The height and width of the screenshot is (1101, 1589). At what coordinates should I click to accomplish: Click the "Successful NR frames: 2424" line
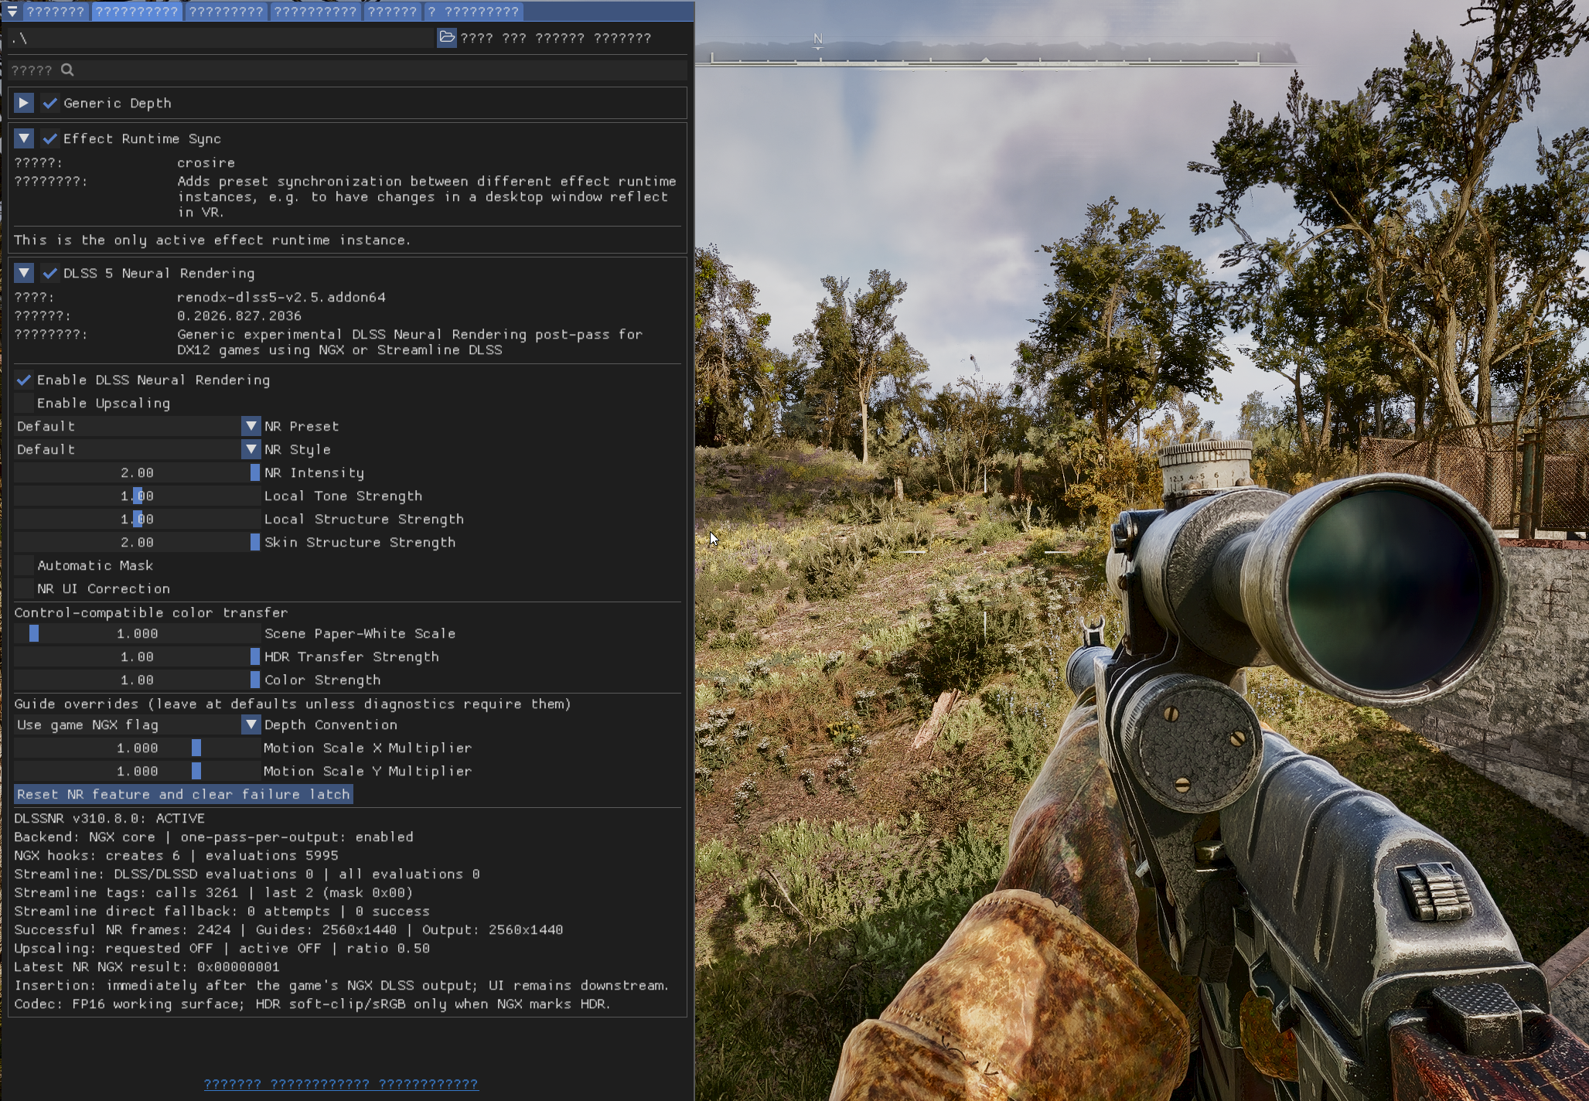pos(288,929)
